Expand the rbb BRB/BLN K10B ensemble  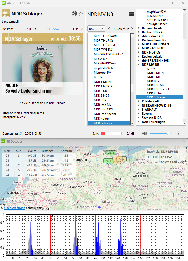coord(139,61)
